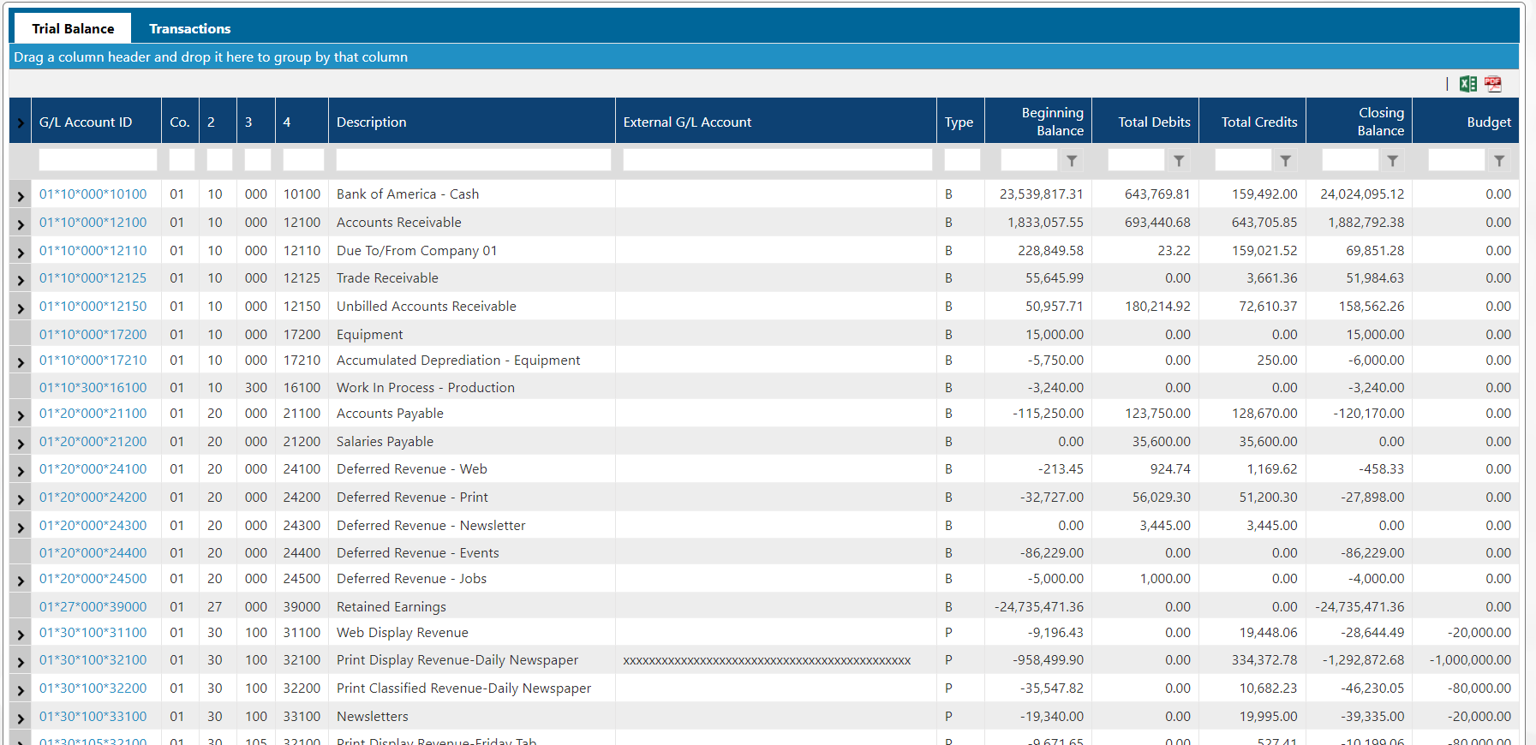This screenshot has width=1536, height=745.
Task: Sort by Type column header
Action: (959, 122)
